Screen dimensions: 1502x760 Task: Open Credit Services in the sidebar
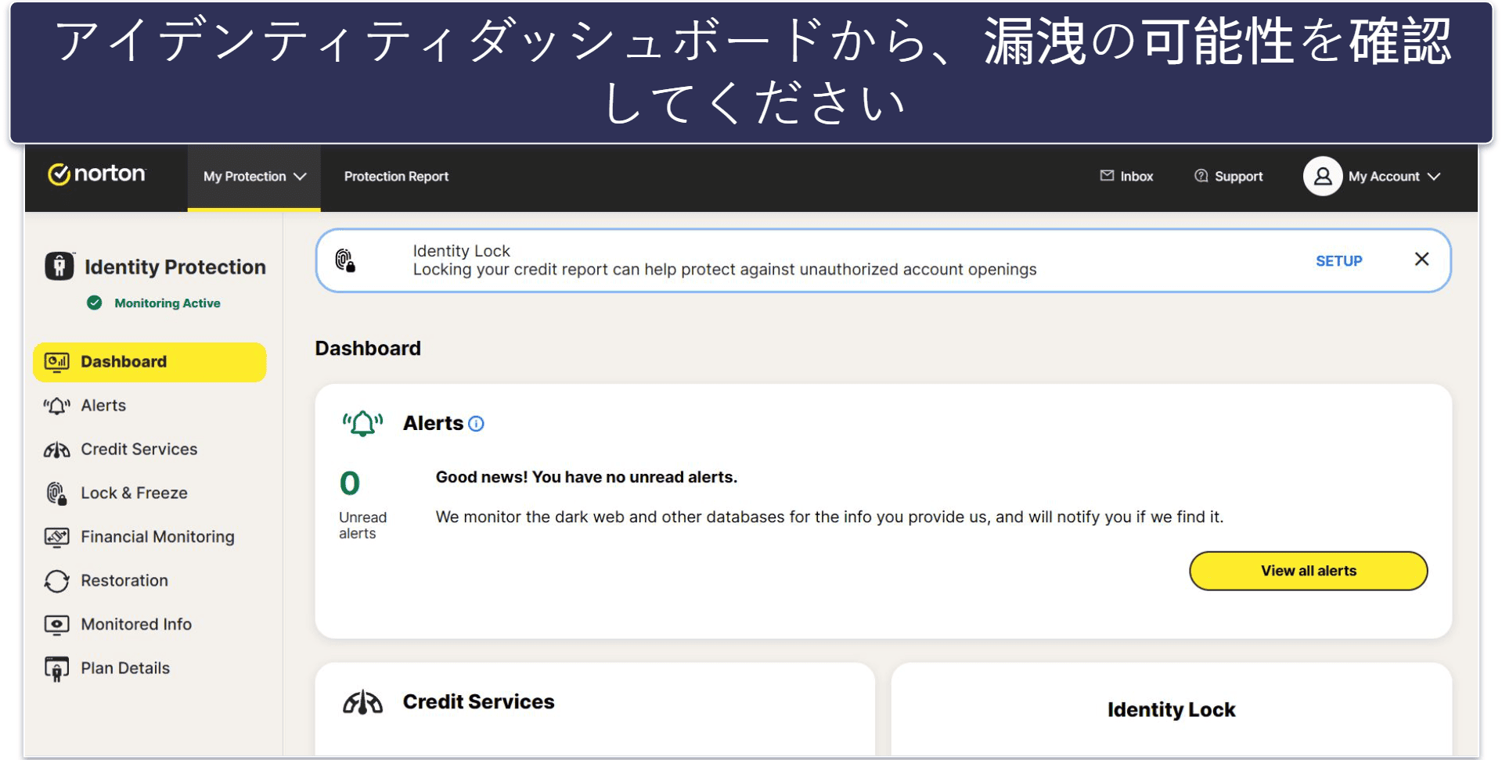(139, 449)
